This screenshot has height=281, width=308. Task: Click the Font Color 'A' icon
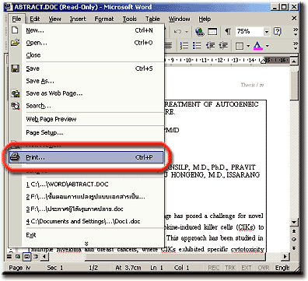[257, 46]
